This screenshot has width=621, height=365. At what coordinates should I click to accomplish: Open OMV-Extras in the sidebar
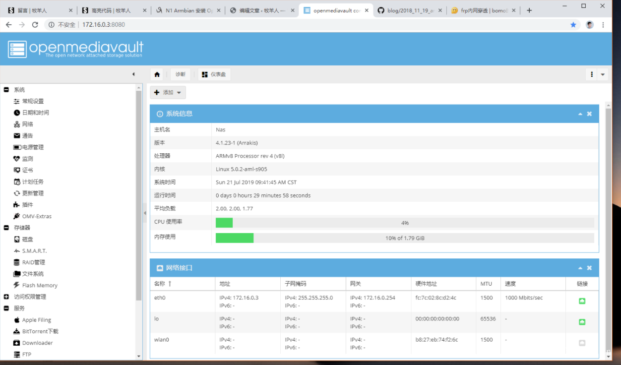[36, 216]
